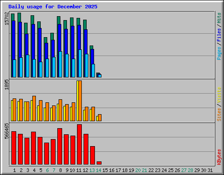Click day 8 on the x-axis
224x175 pixels.
60,170
